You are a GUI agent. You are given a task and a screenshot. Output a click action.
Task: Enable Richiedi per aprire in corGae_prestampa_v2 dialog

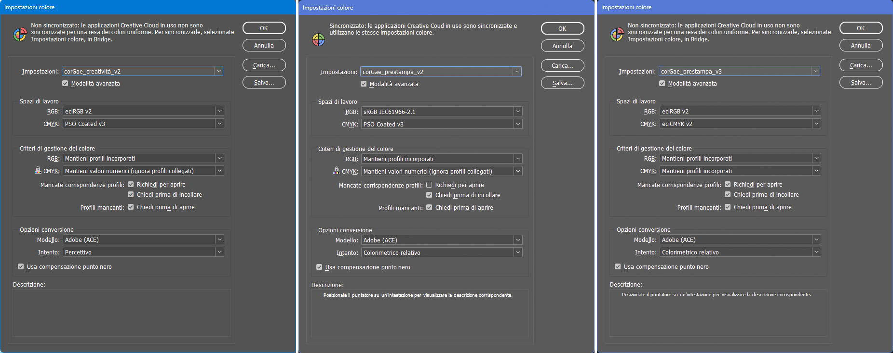pos(429,185)
